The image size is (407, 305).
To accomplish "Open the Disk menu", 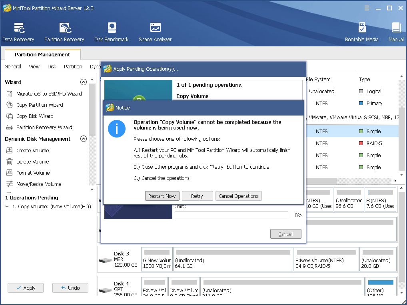I will (52, 67).
